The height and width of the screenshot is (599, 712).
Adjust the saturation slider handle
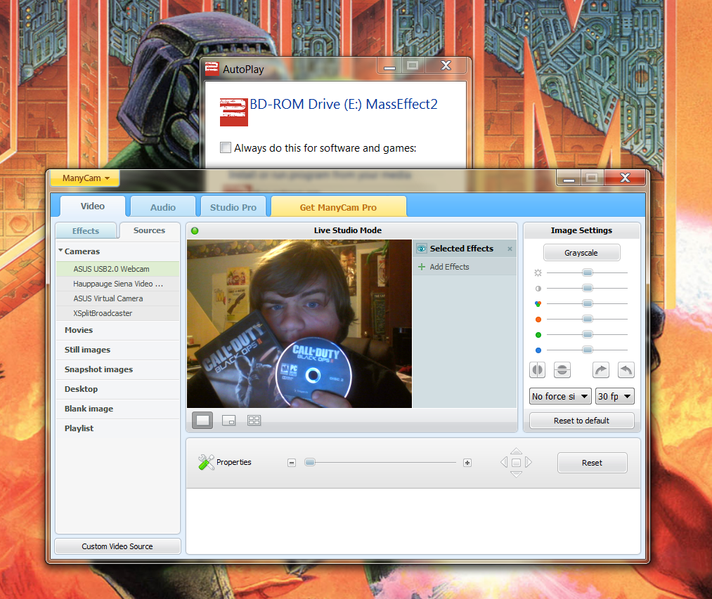click(587, 303)
